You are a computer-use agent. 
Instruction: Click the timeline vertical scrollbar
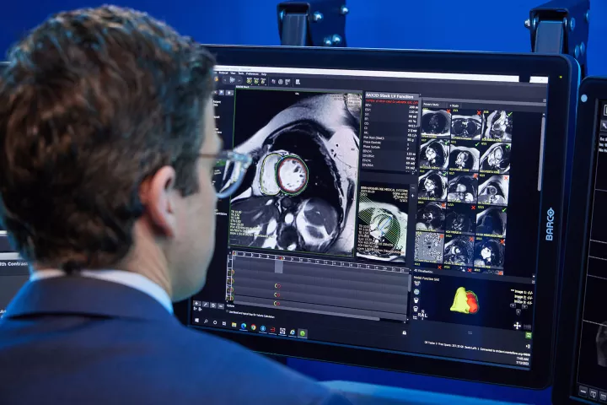click(409, 283)
